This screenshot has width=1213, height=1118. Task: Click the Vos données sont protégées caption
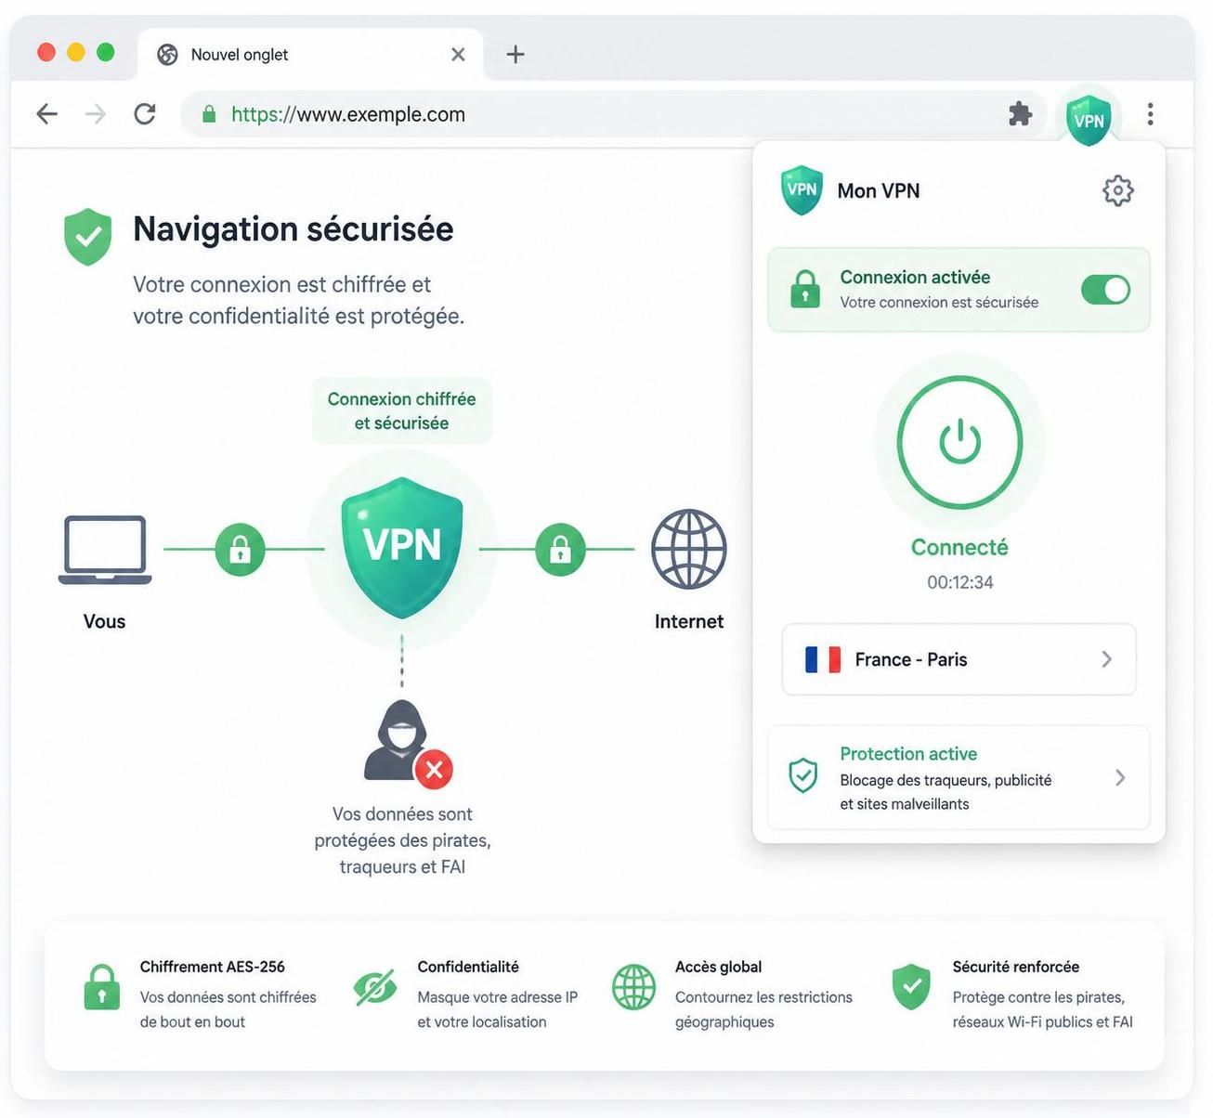click(x=402, y=840)
